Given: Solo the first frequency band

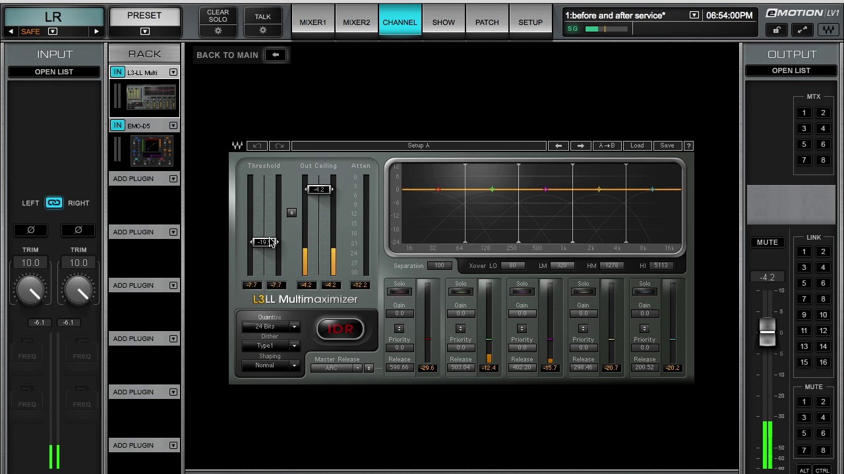Looking at the screenshot, I should [x=399, y=292].
